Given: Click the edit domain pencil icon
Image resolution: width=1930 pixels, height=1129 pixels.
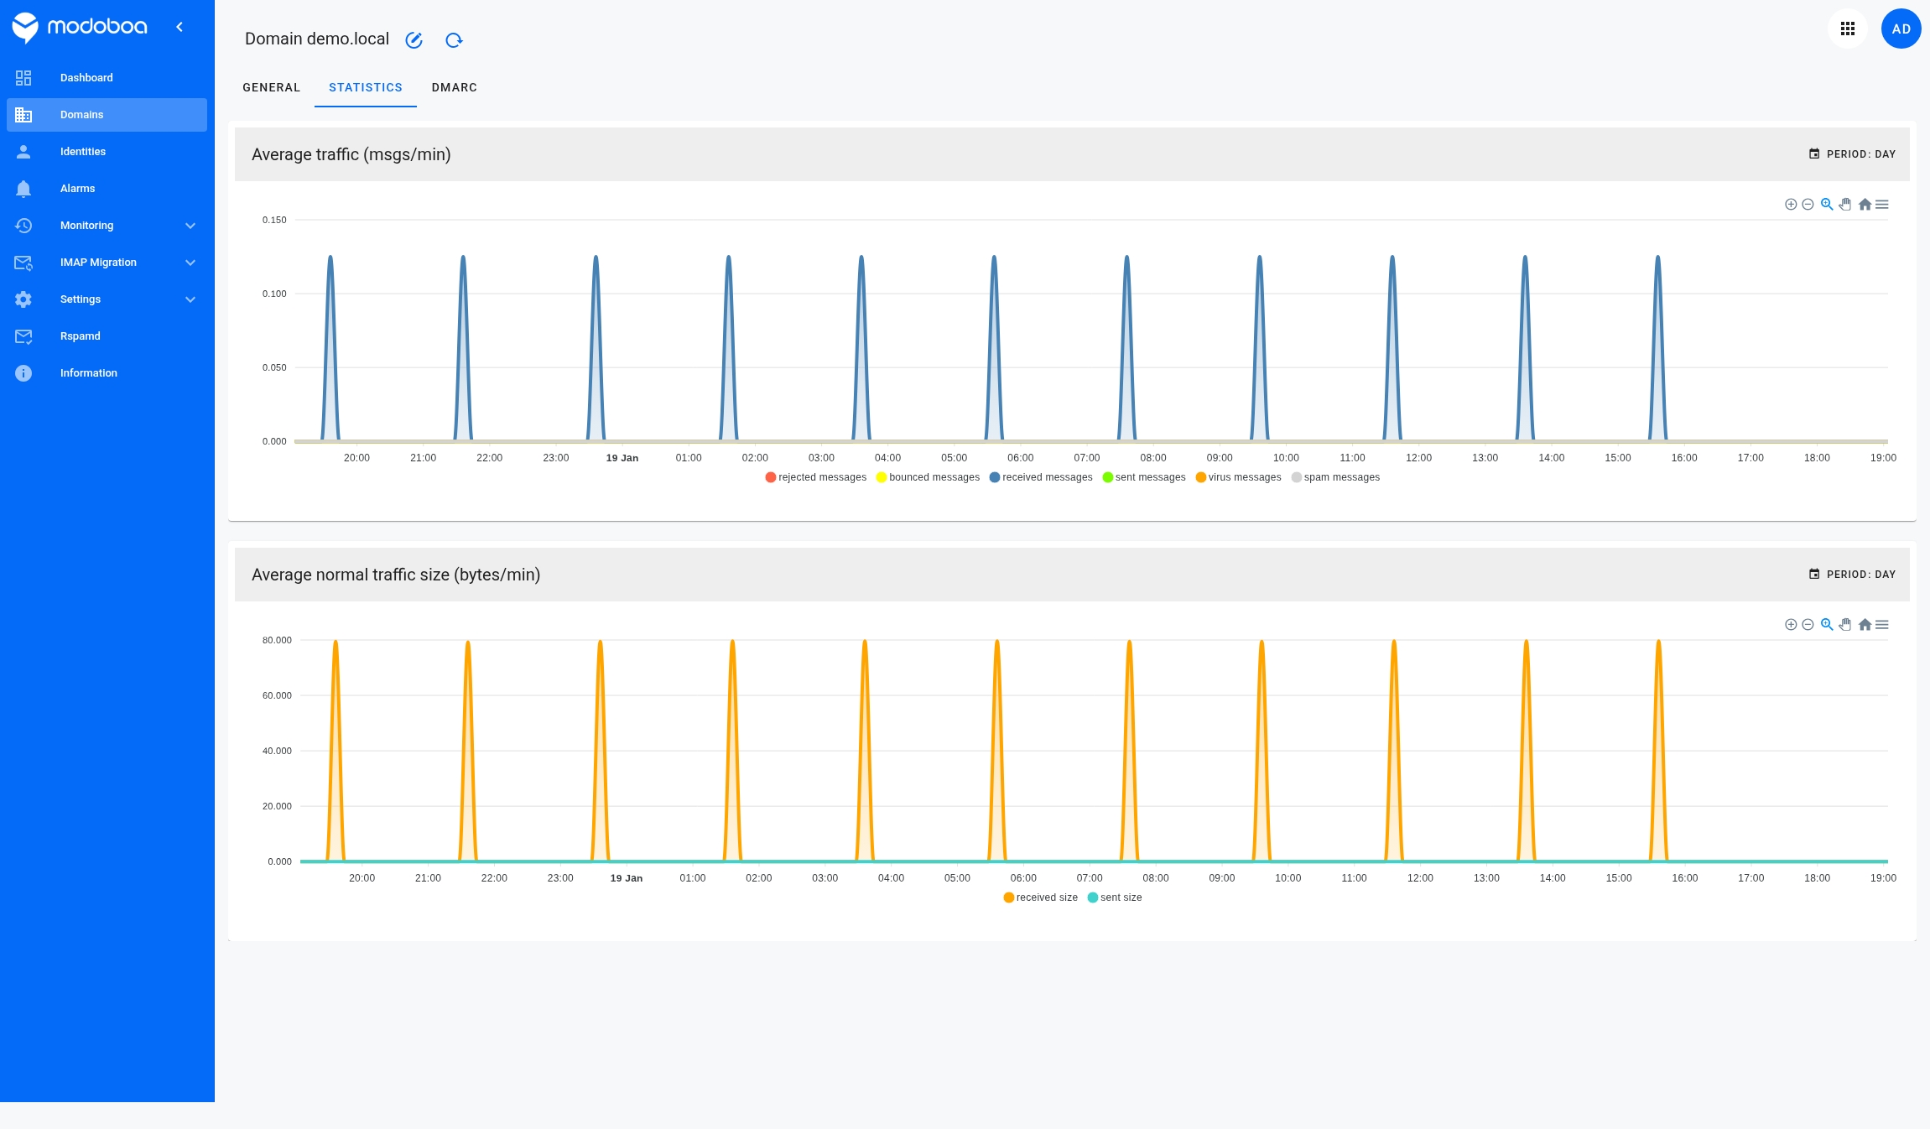Looking at the screenshot, I should click(x=414, y=40).
